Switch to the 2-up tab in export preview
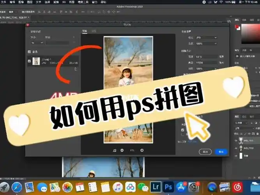This screenshot has width=260, height=195. tap(94, 31)
